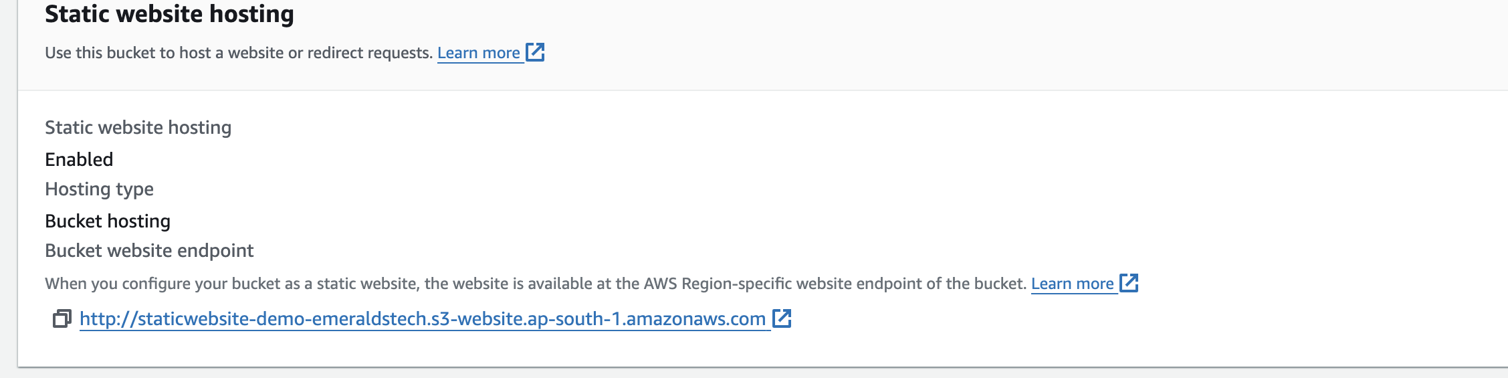
Task: Click external-link icon beside endpoint description Learn more
Action: [1129, 283]
